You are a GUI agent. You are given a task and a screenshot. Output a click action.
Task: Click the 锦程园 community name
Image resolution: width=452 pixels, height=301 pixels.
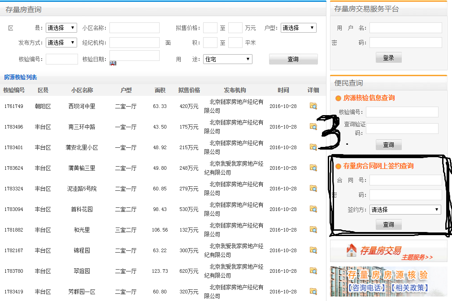(x=82, y=250)
